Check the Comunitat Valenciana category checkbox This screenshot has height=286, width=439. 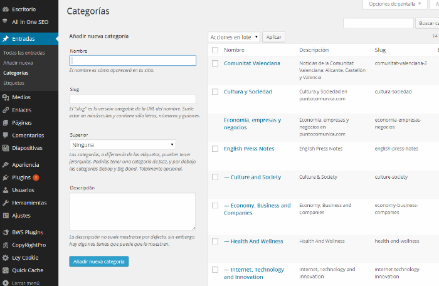(x=215, y=63)
